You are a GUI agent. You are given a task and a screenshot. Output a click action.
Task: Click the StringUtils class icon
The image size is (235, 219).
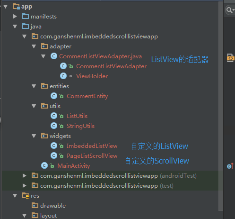(54, 126)
